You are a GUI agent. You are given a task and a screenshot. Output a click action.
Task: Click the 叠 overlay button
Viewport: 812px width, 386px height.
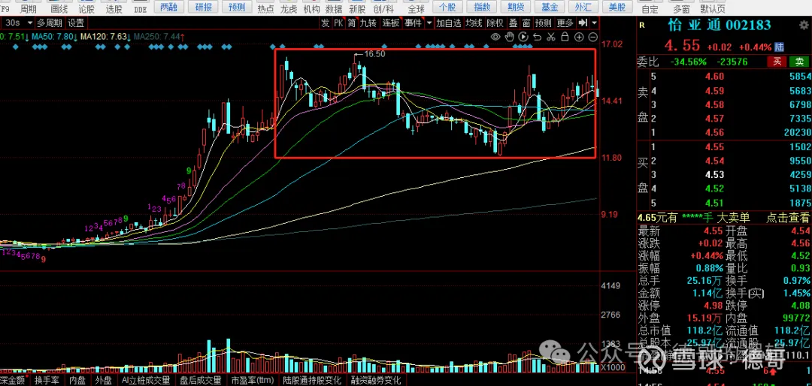tap(514, 23)
